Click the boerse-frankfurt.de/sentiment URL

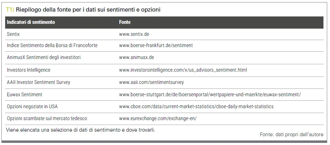156,45
